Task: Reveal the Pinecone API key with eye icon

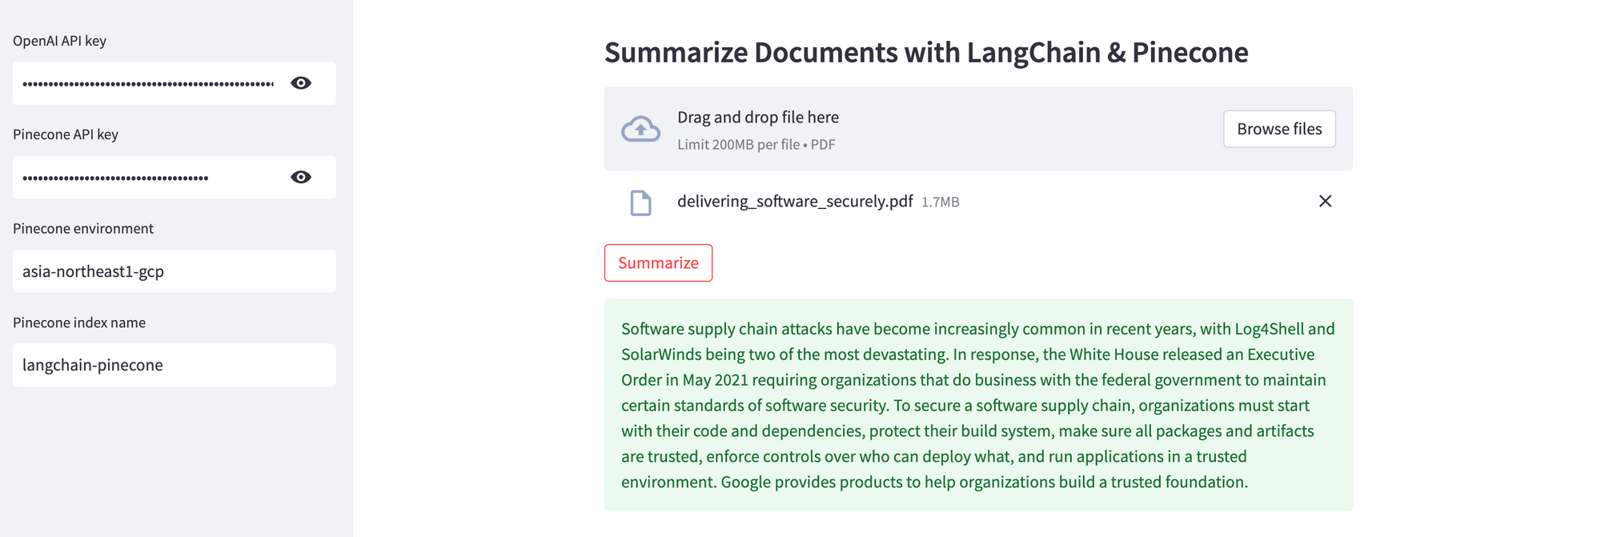Action: tap(301, 177)
